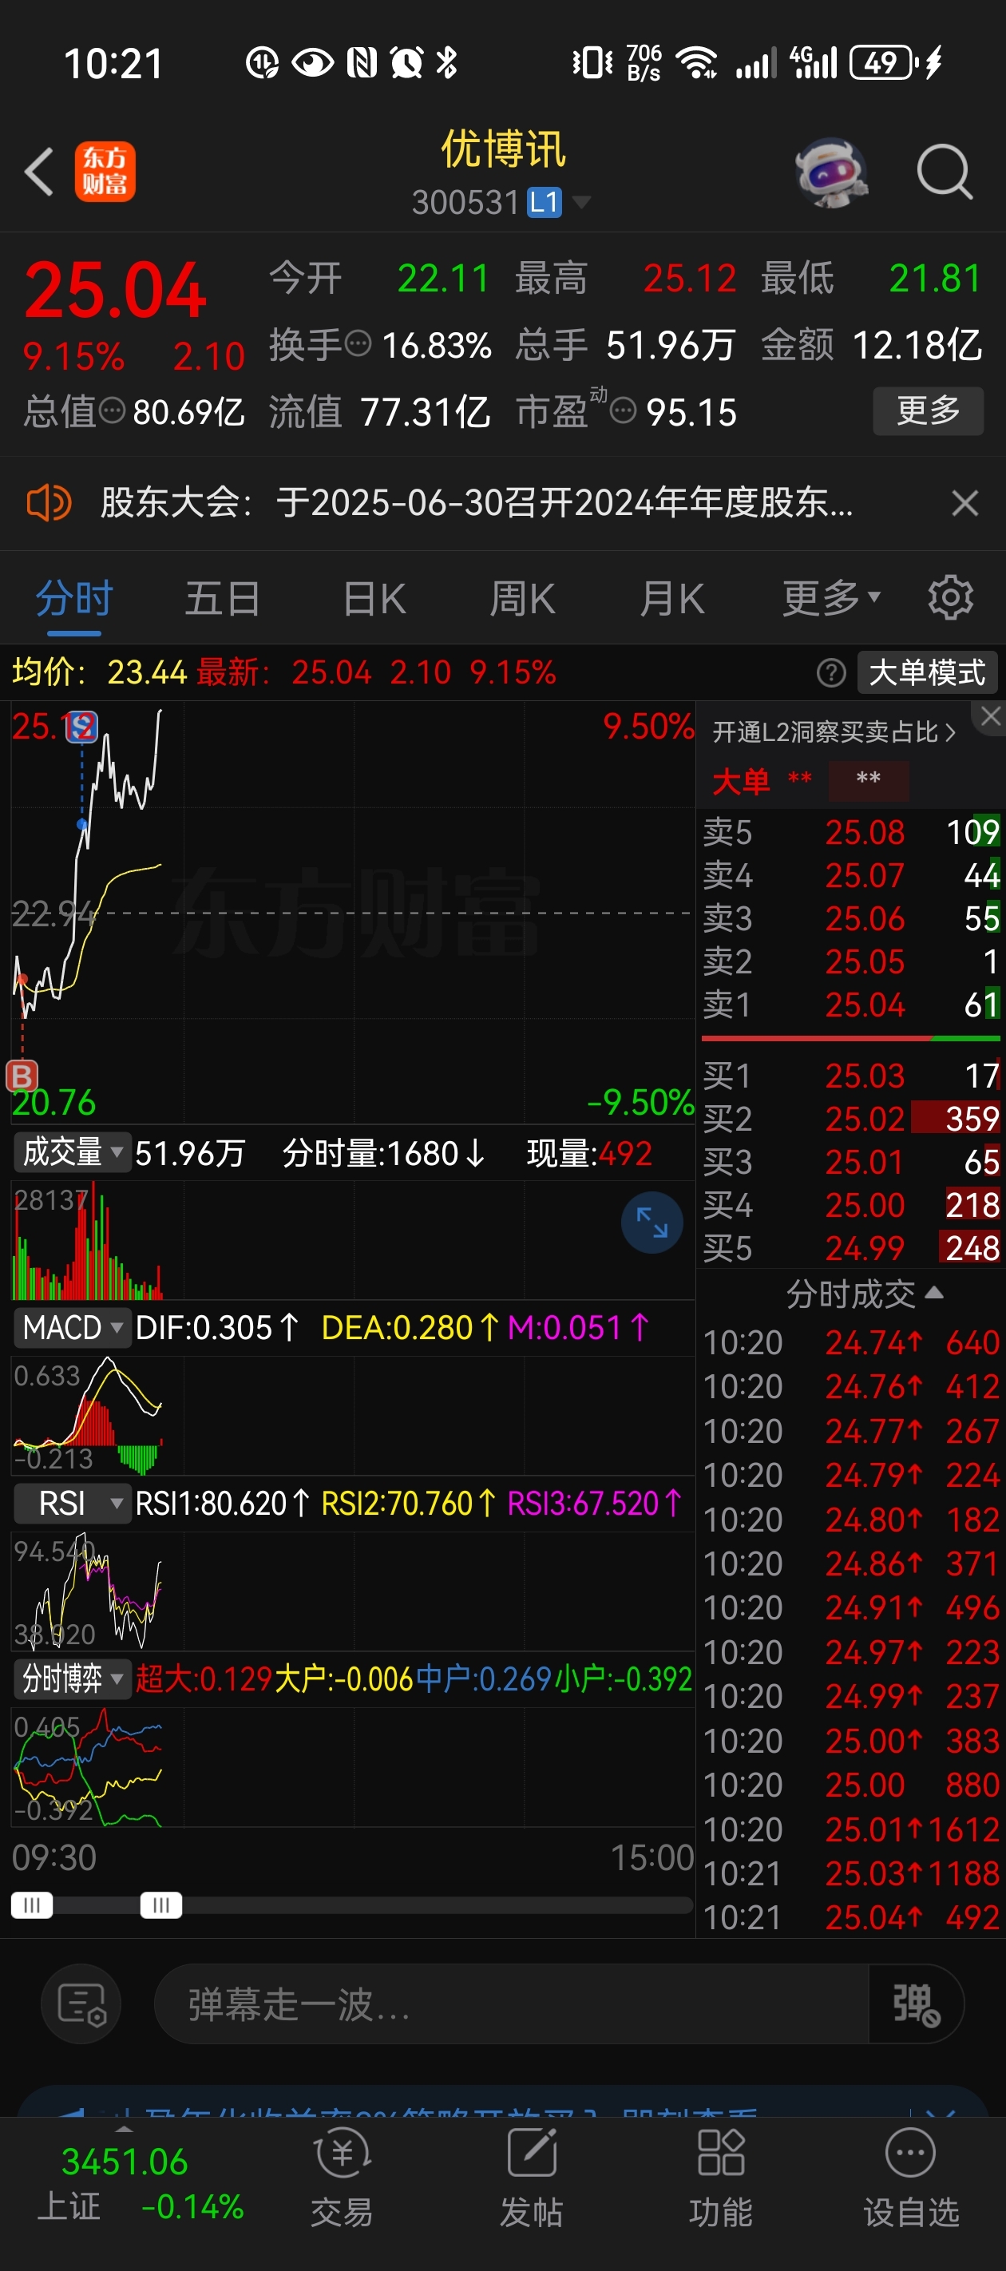Switch to the 月K chart tab

671,600
